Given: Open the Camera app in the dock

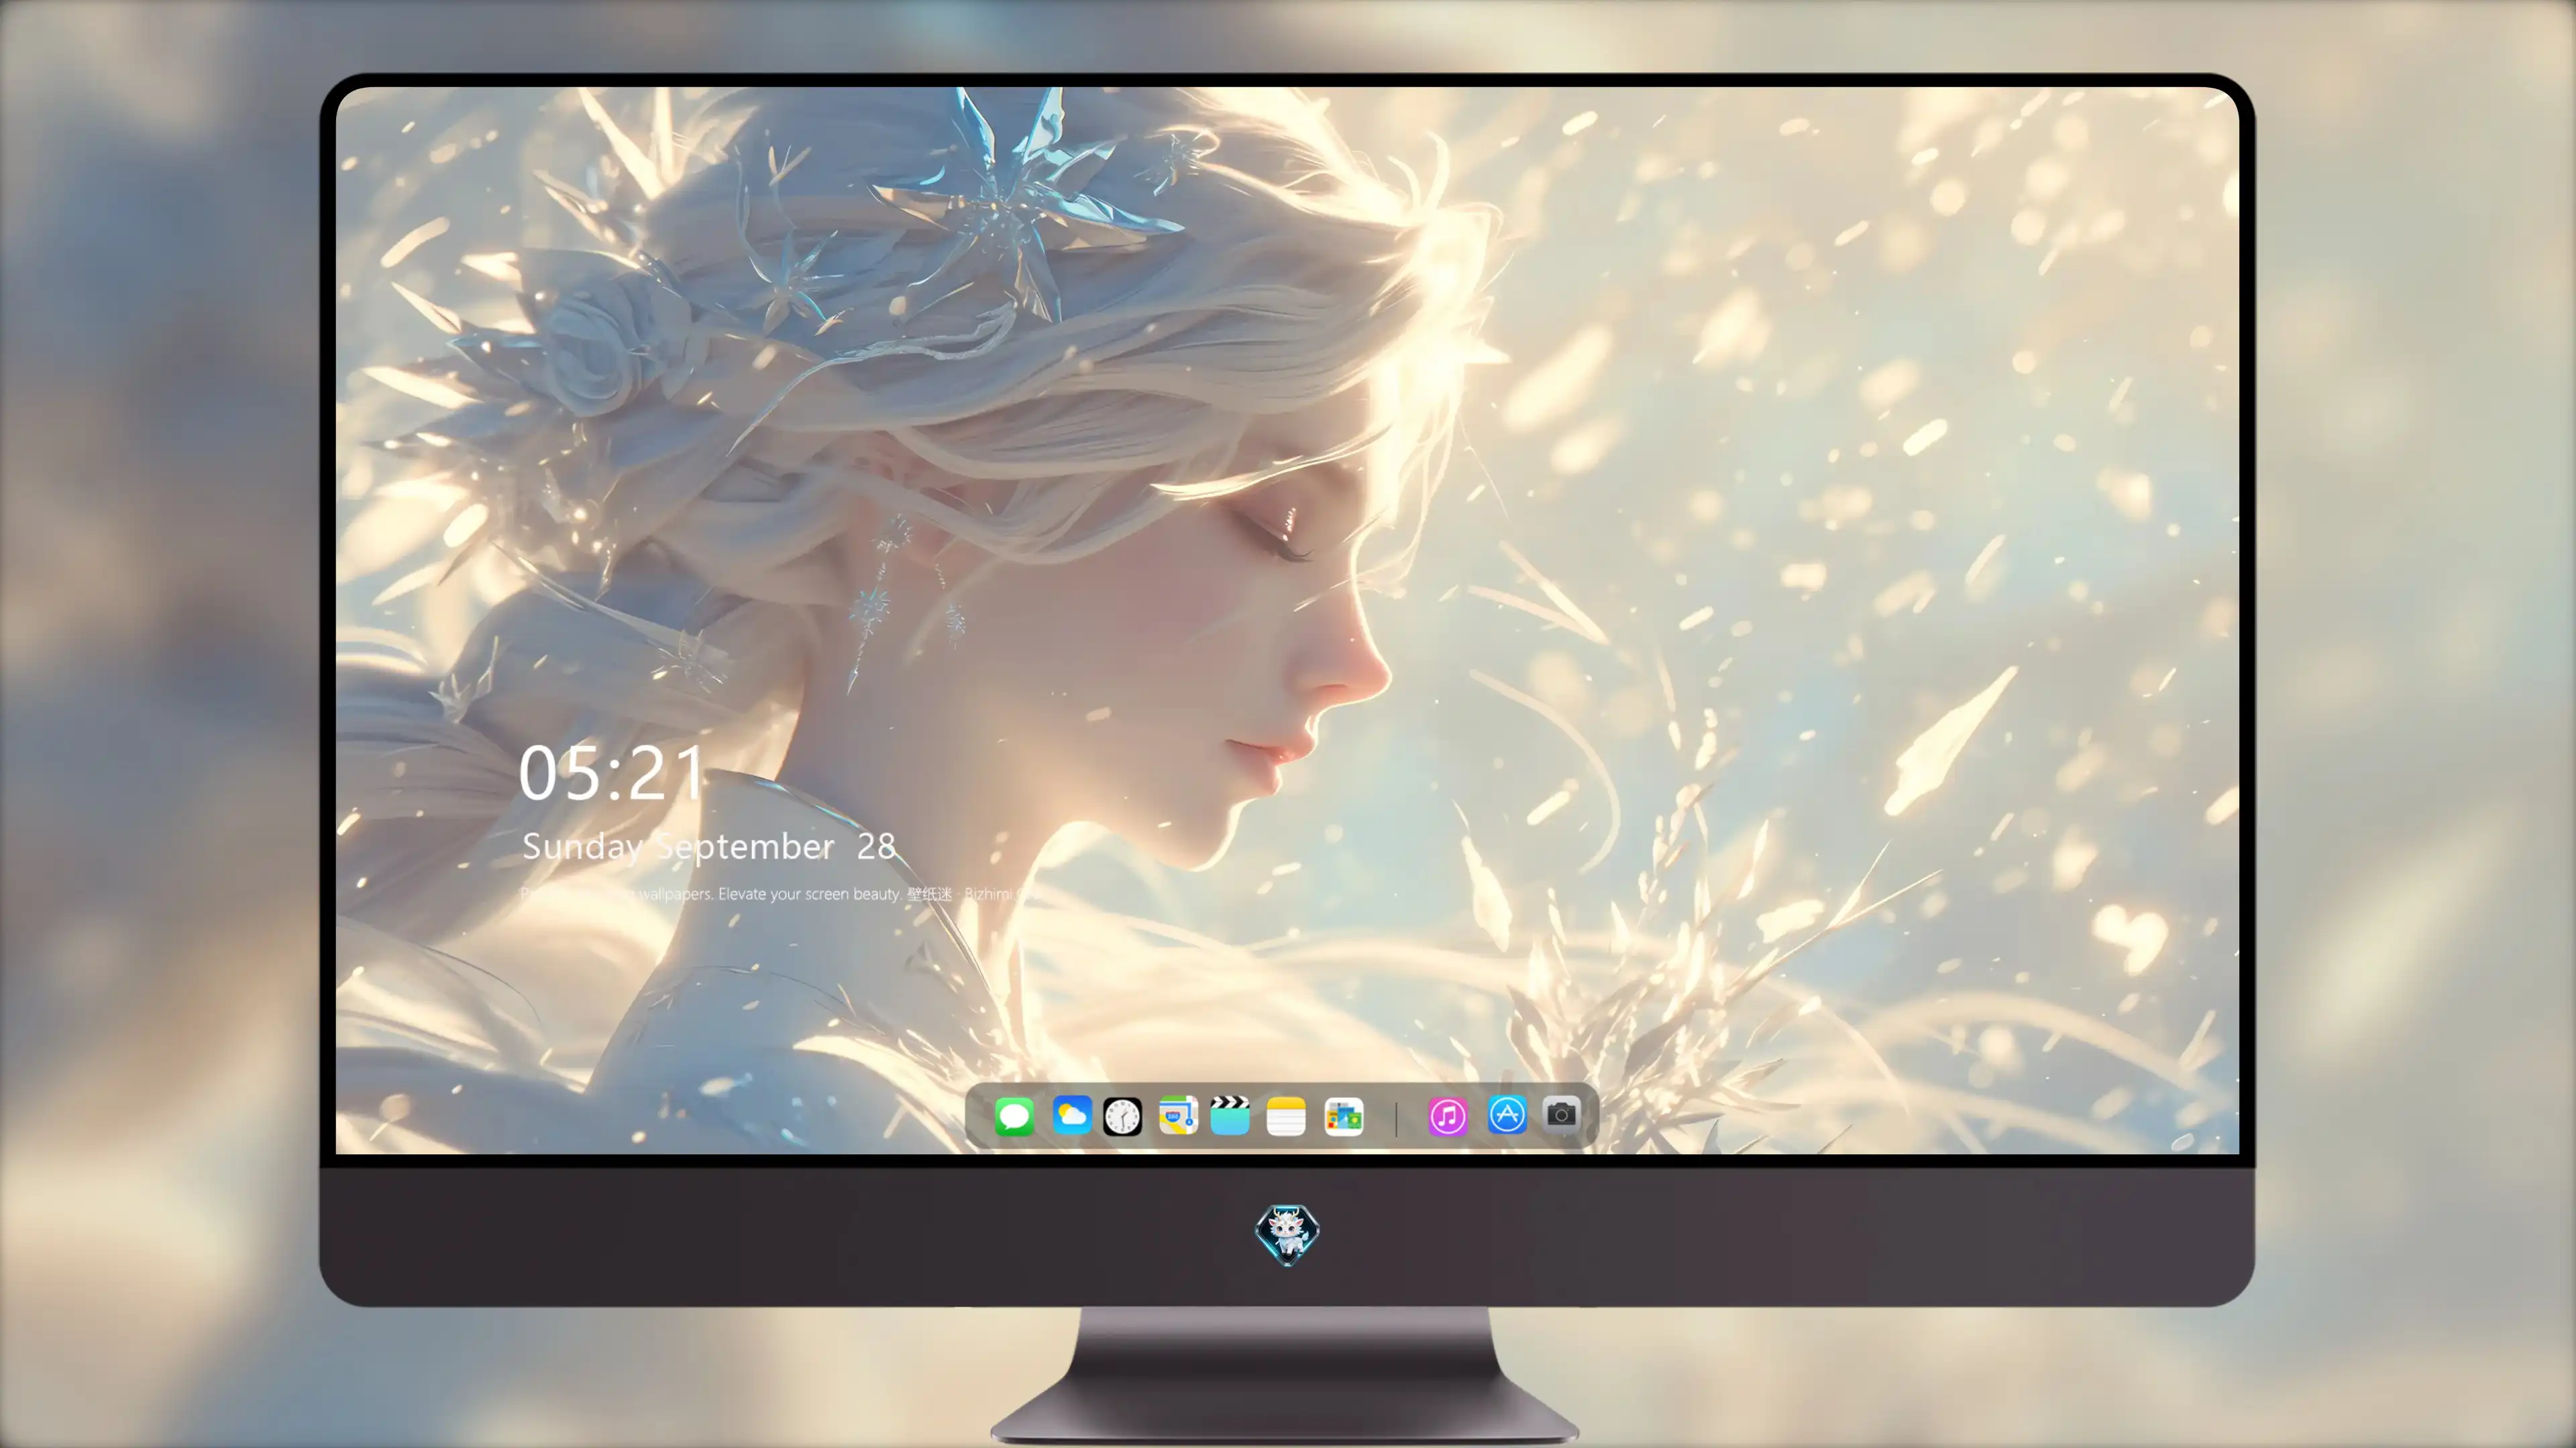Looking at the screenshot, I should coord(1561,1113).
